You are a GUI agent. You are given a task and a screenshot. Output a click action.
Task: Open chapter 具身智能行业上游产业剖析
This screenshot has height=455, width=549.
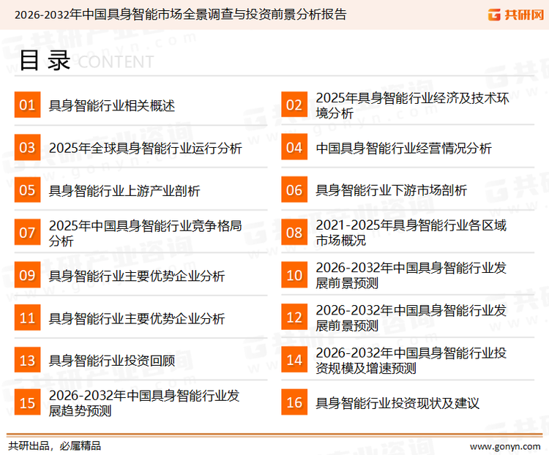pyautogui.click(x=124, y=191)
